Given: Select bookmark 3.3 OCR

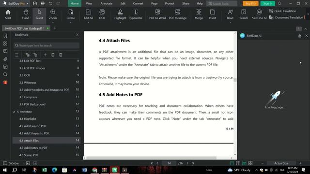Looking at the screenshot, I should pyautogui.click(x=46, y=75).
